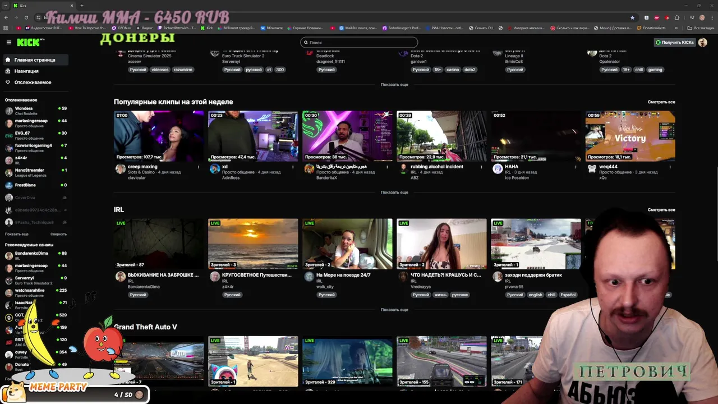718x404 pixels.
Task: Click into the Поиск search field
Action: pyautogui.click(x=359, y=42)
